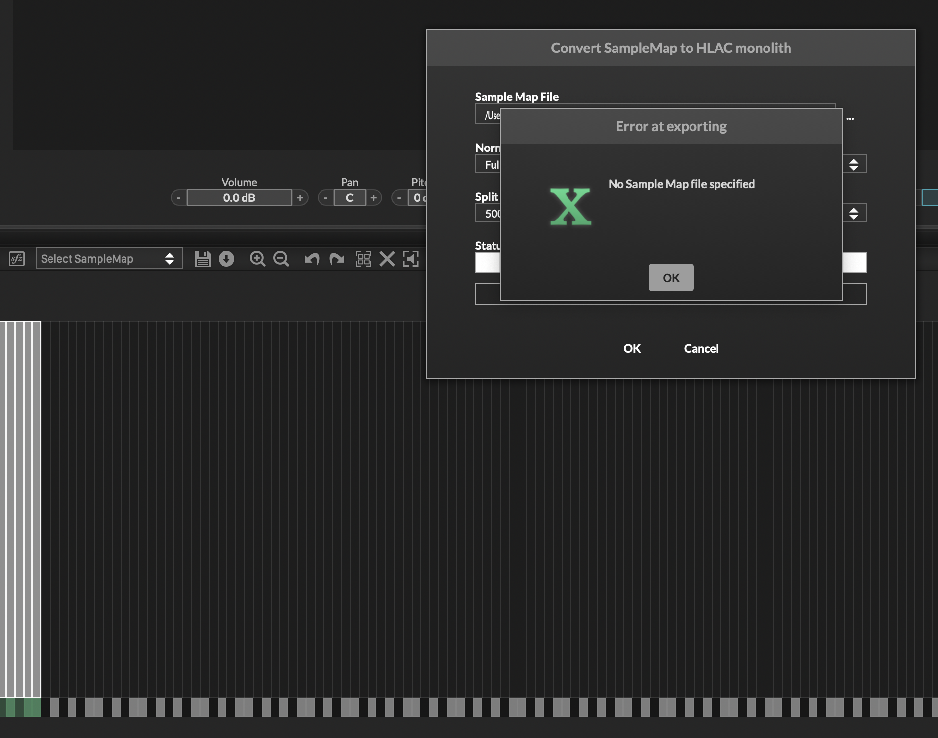The height and width of the screenshot is (738, 938).
Task: Click the Sample Map File path field
Action: [488, 115]
